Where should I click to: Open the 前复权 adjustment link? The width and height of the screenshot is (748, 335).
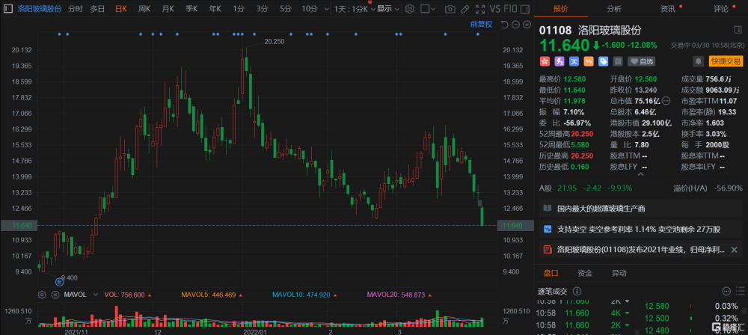[x=481, y=25]
